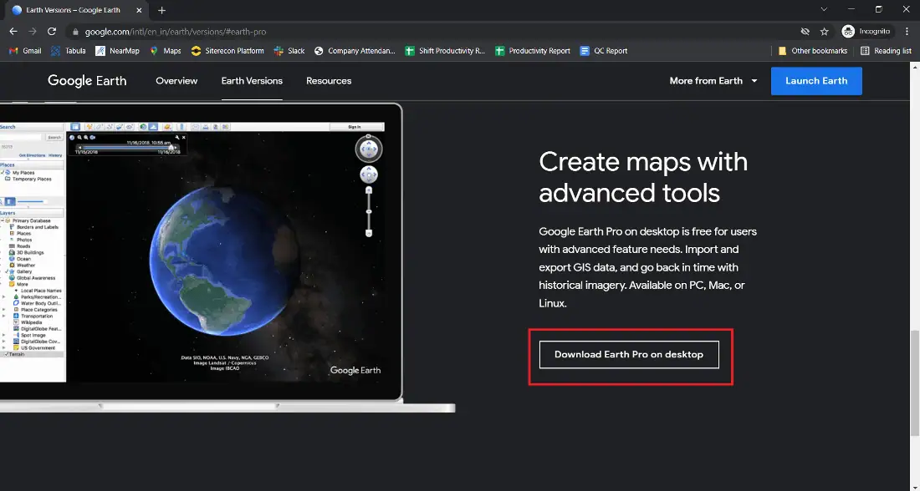
Task: View site info via lock icon
Action: point(75,32)
